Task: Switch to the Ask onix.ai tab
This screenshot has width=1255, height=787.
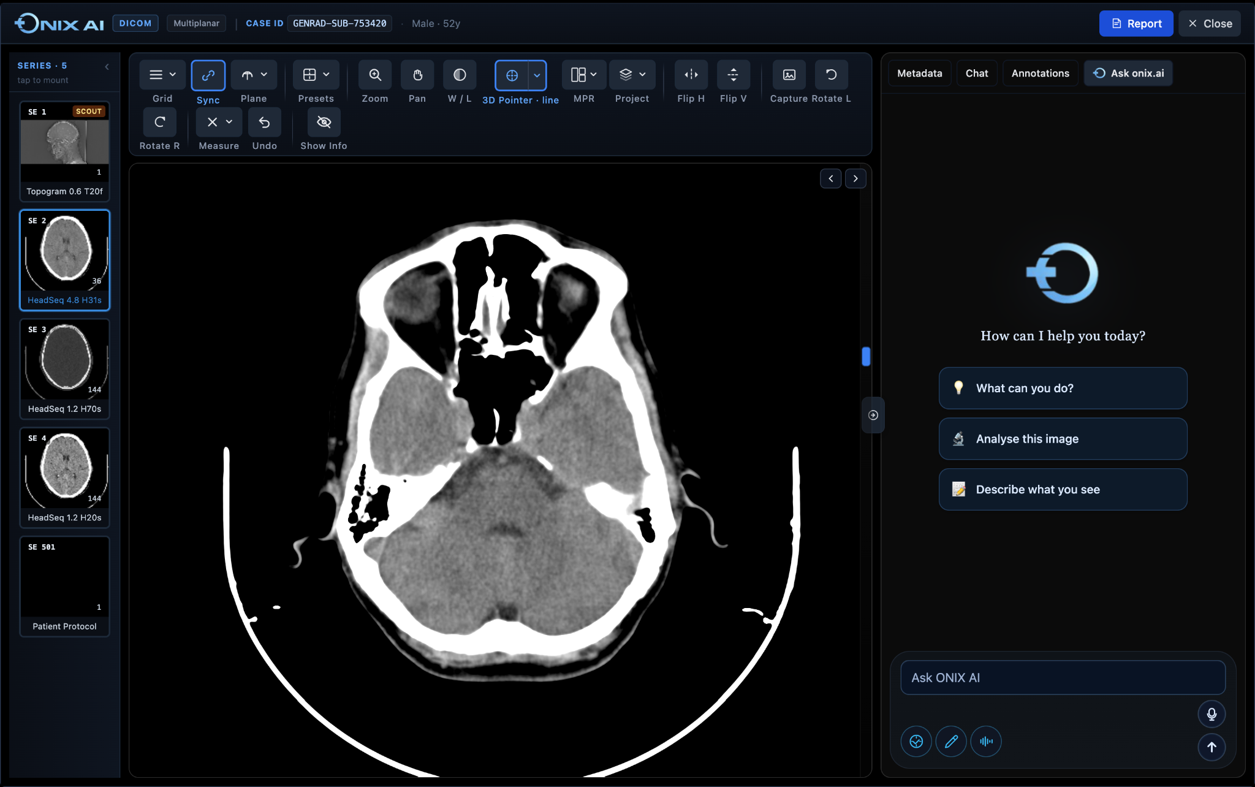Action: pos(1128,73)
